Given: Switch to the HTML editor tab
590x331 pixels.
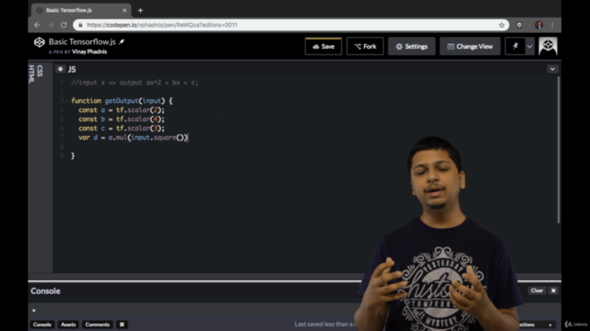Looking at the screenshot, I should [x=31, y=74].
